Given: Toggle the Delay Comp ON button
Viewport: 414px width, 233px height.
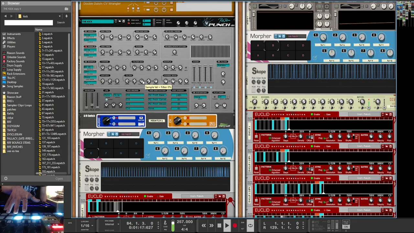Looking at the screenshot, I should pyautogui.click(x=346, y=227).
